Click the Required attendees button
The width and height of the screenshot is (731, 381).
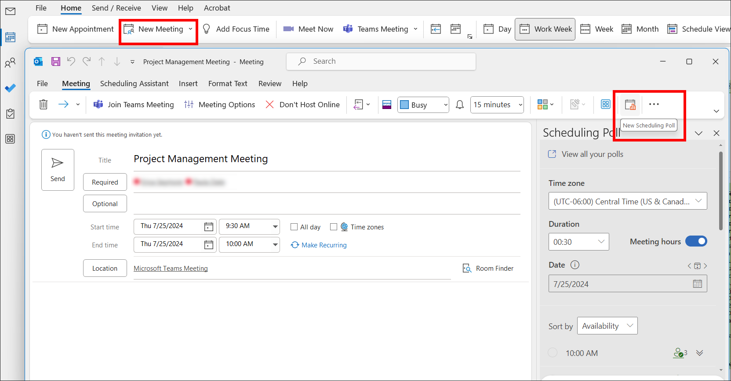pos(105,182)
